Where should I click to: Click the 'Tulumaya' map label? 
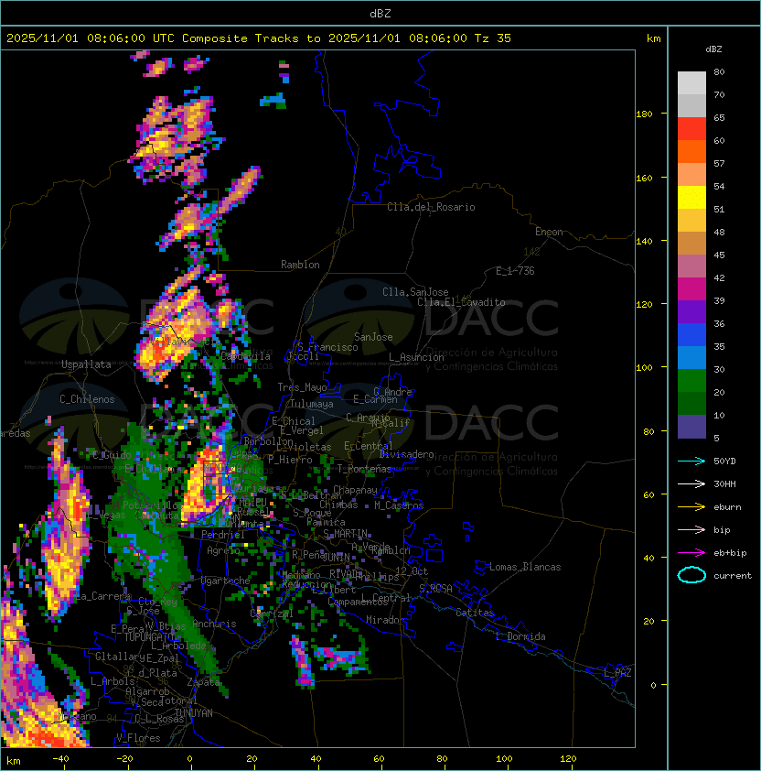pos(312,404)
